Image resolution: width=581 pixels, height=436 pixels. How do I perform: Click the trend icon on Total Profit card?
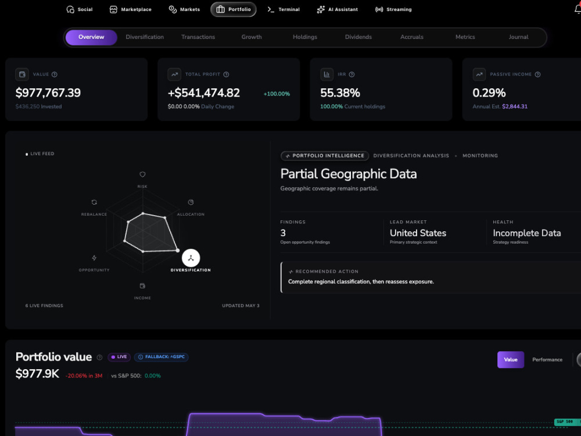[174, 74]
